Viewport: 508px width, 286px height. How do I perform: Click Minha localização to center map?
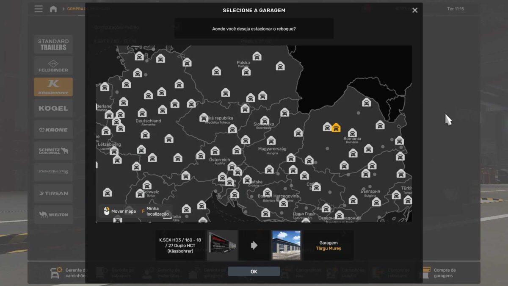point(157,211)
